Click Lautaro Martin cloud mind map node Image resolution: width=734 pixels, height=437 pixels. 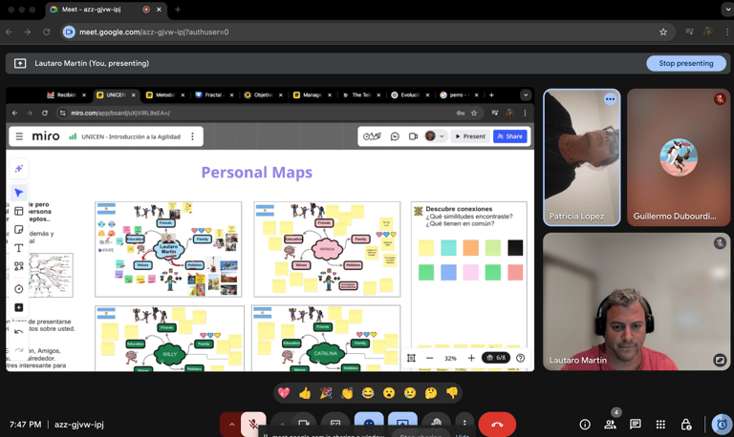[x=168, y=249]
